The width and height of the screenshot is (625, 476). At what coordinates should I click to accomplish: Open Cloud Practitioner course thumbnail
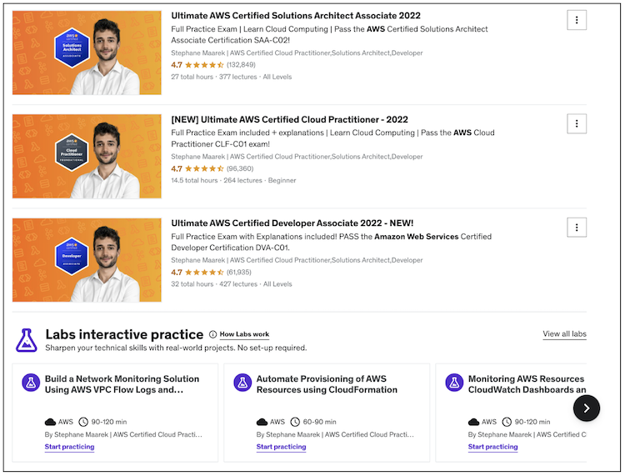(87, 156)
